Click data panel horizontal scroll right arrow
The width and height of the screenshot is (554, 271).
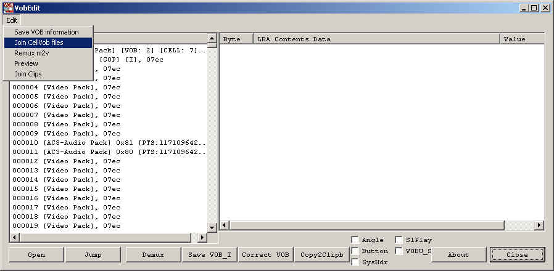pyautogui.click(x=539, y=225)
